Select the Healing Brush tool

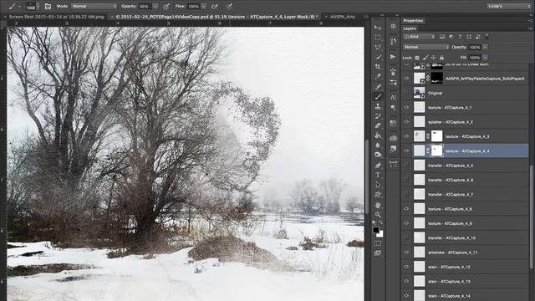point(378,87)
